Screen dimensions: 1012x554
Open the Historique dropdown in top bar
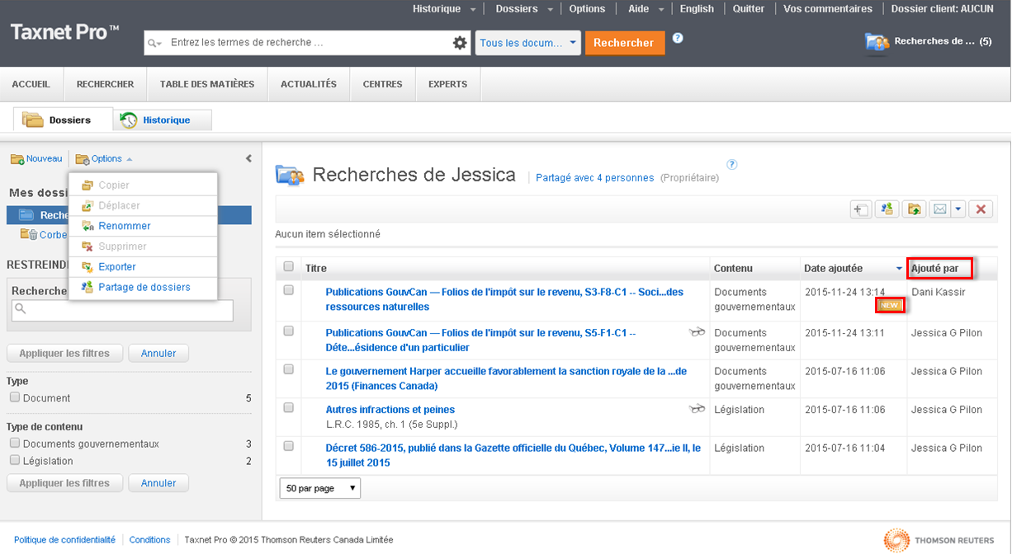[x=444, y=9]
